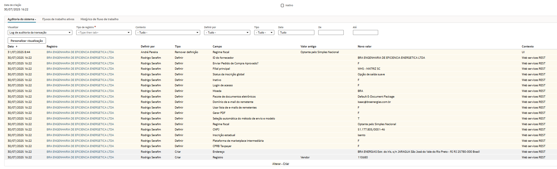Expand the Definir por filter dropdown

227,33
